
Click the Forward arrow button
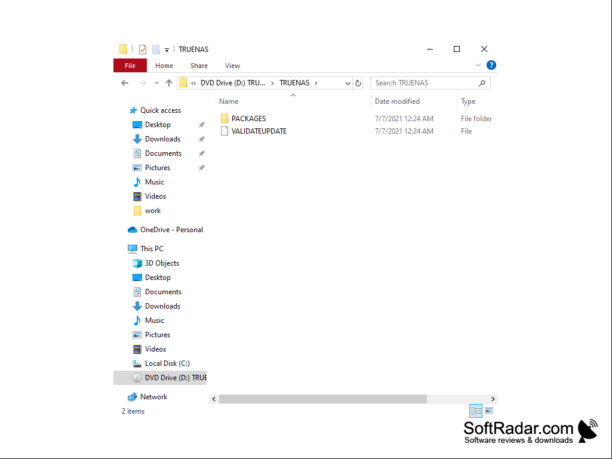(x=143, y=83)
